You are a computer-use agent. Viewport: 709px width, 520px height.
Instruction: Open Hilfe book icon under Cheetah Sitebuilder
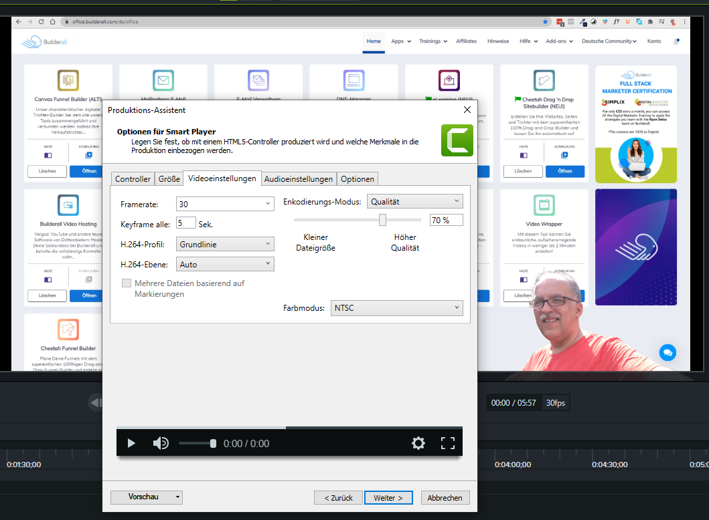coord(524,155)
